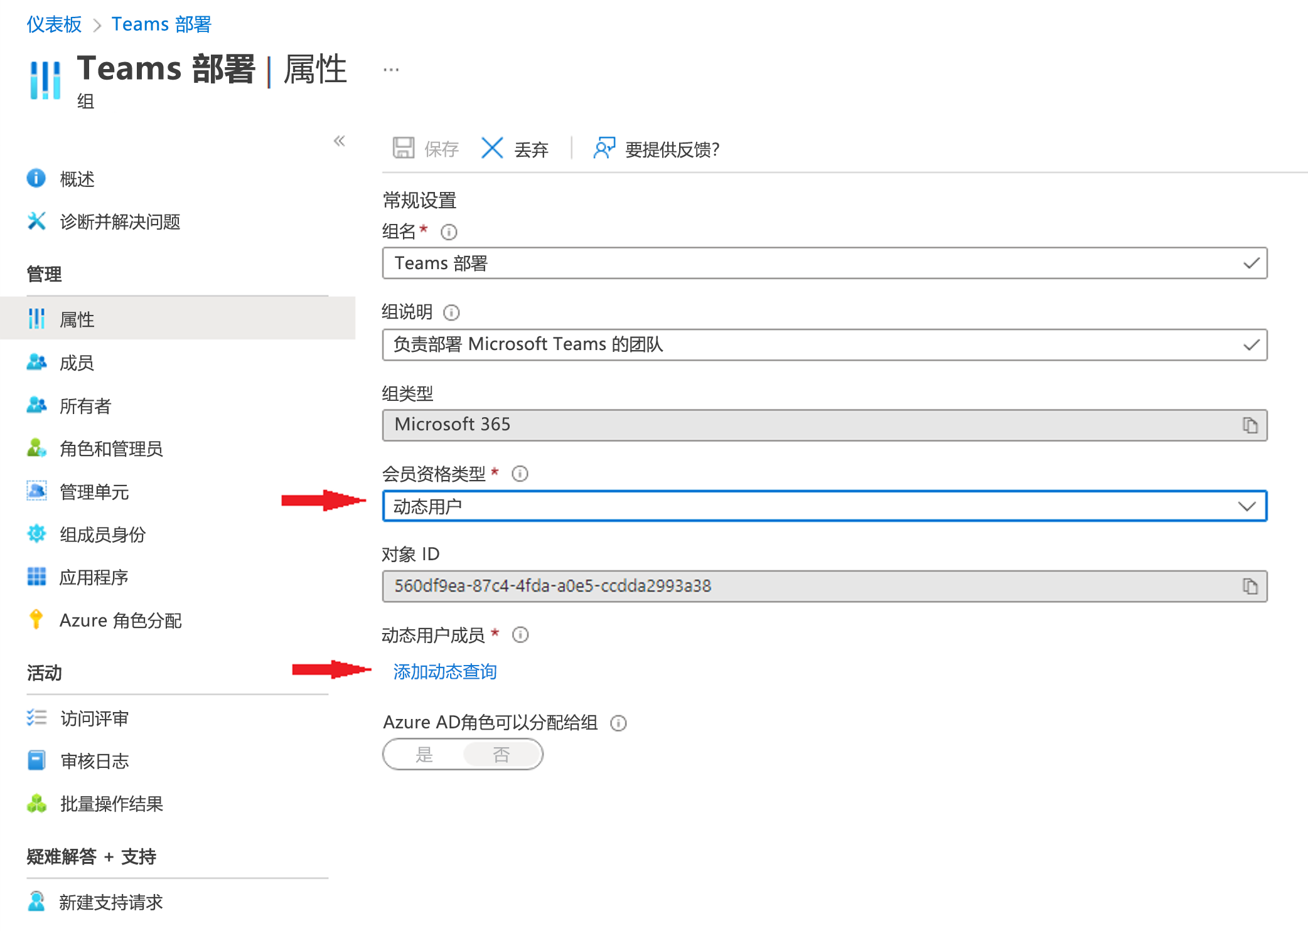Click the 审核日志 book icon

pyautogui.click(x=36, y=760)
